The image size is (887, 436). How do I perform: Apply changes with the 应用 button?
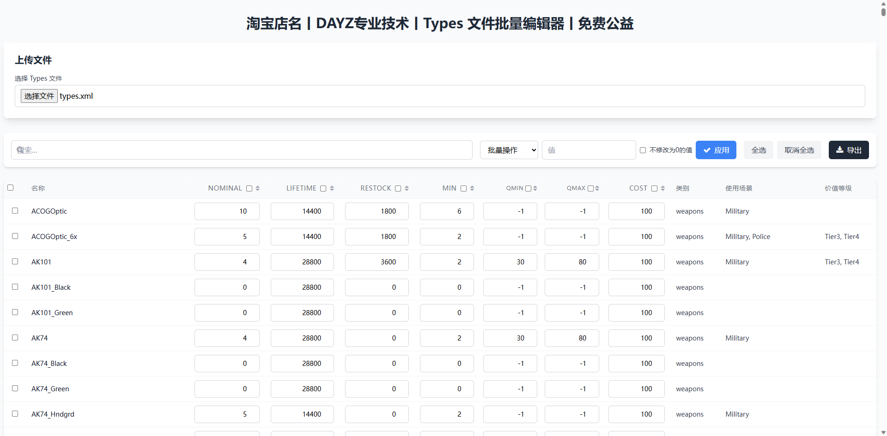pos(716,150)
